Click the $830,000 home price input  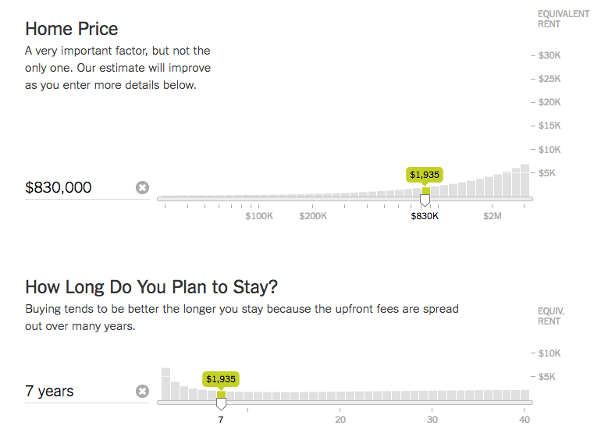coord(78,187)
